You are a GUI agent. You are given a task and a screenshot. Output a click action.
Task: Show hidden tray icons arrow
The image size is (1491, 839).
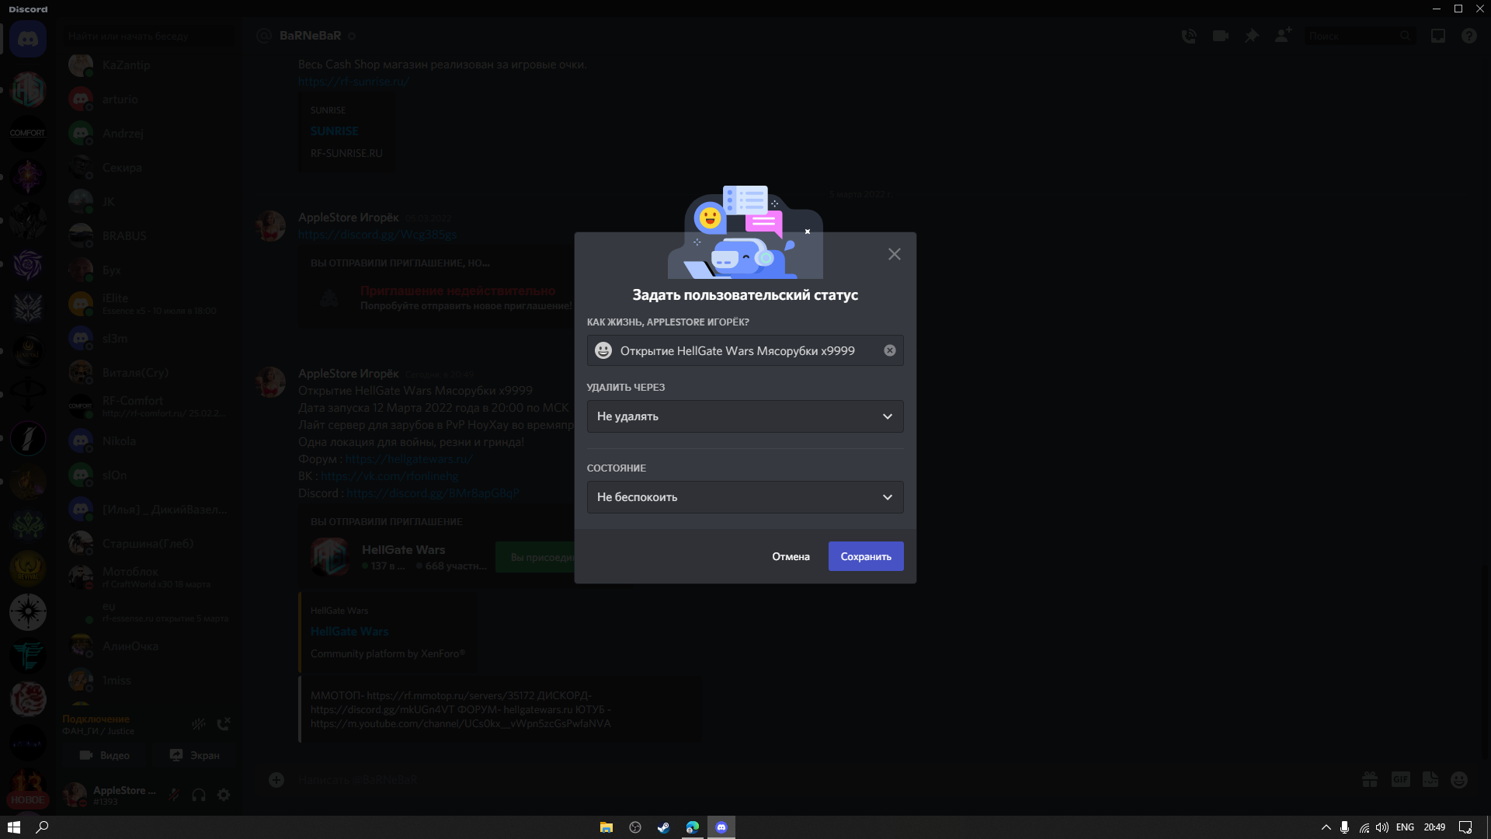pyautogui.click(x=1326, y=827)
